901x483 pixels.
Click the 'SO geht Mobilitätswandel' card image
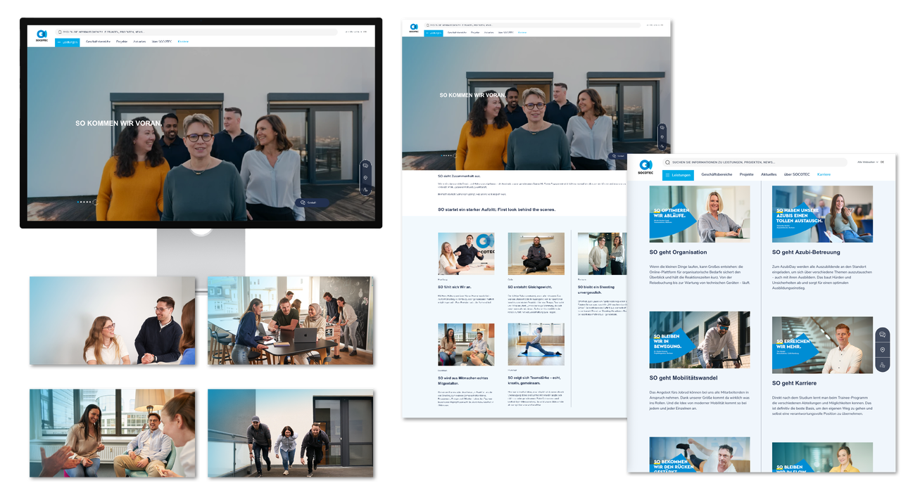(700, 339)
